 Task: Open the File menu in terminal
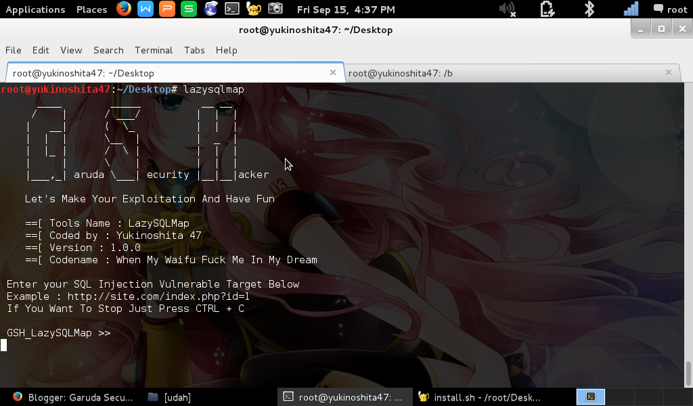pyautogui.click(x=14, y=50)
